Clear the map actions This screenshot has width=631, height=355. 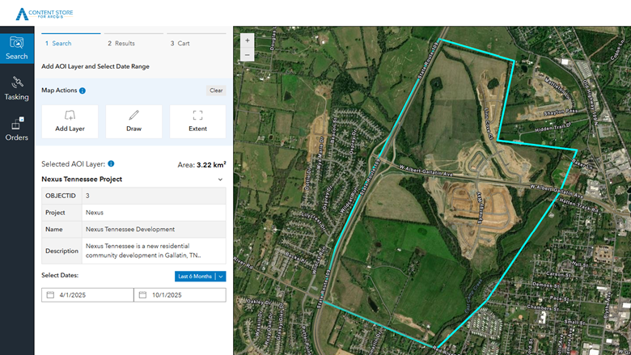click(x=216, y=91)
